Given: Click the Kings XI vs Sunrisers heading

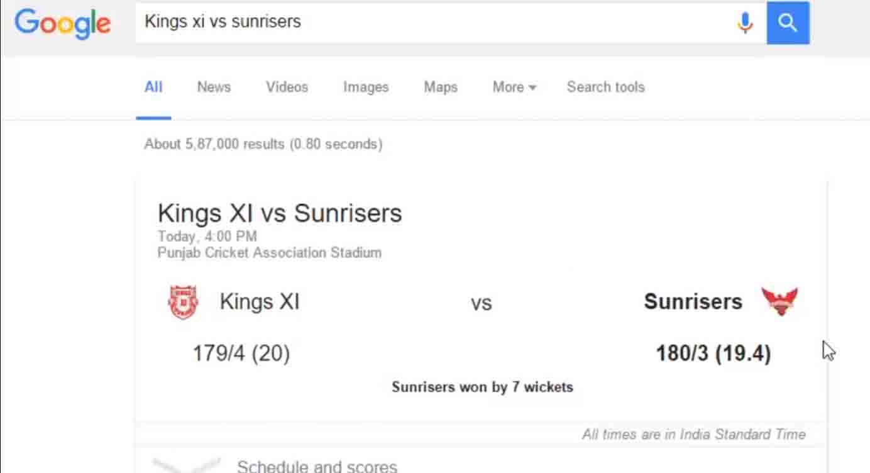Looking at the screenshot, I should coord(280,213).
